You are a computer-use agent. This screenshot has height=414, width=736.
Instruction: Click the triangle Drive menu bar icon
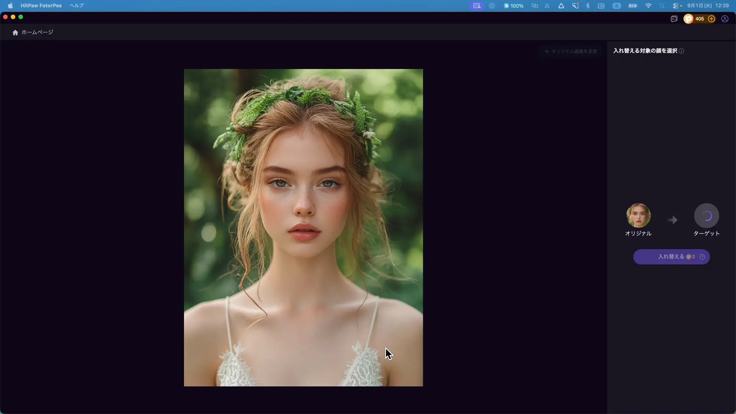pos(561,6)
